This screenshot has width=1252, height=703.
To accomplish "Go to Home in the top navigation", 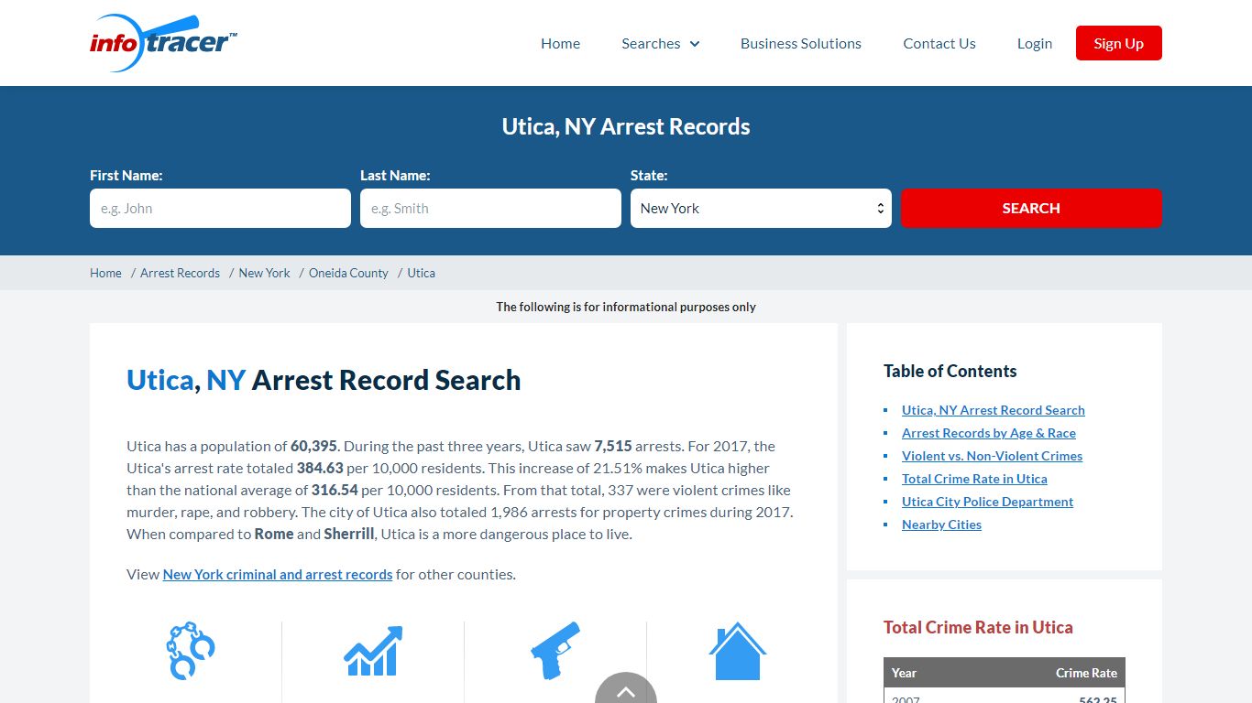I will click(560, 43).
